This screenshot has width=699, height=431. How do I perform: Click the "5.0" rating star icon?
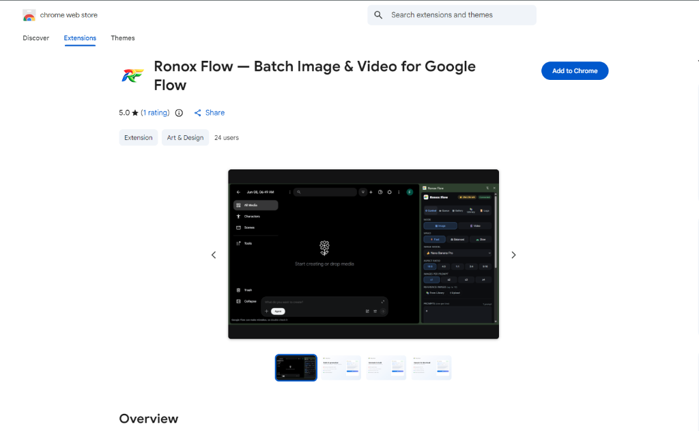point(135,113)
